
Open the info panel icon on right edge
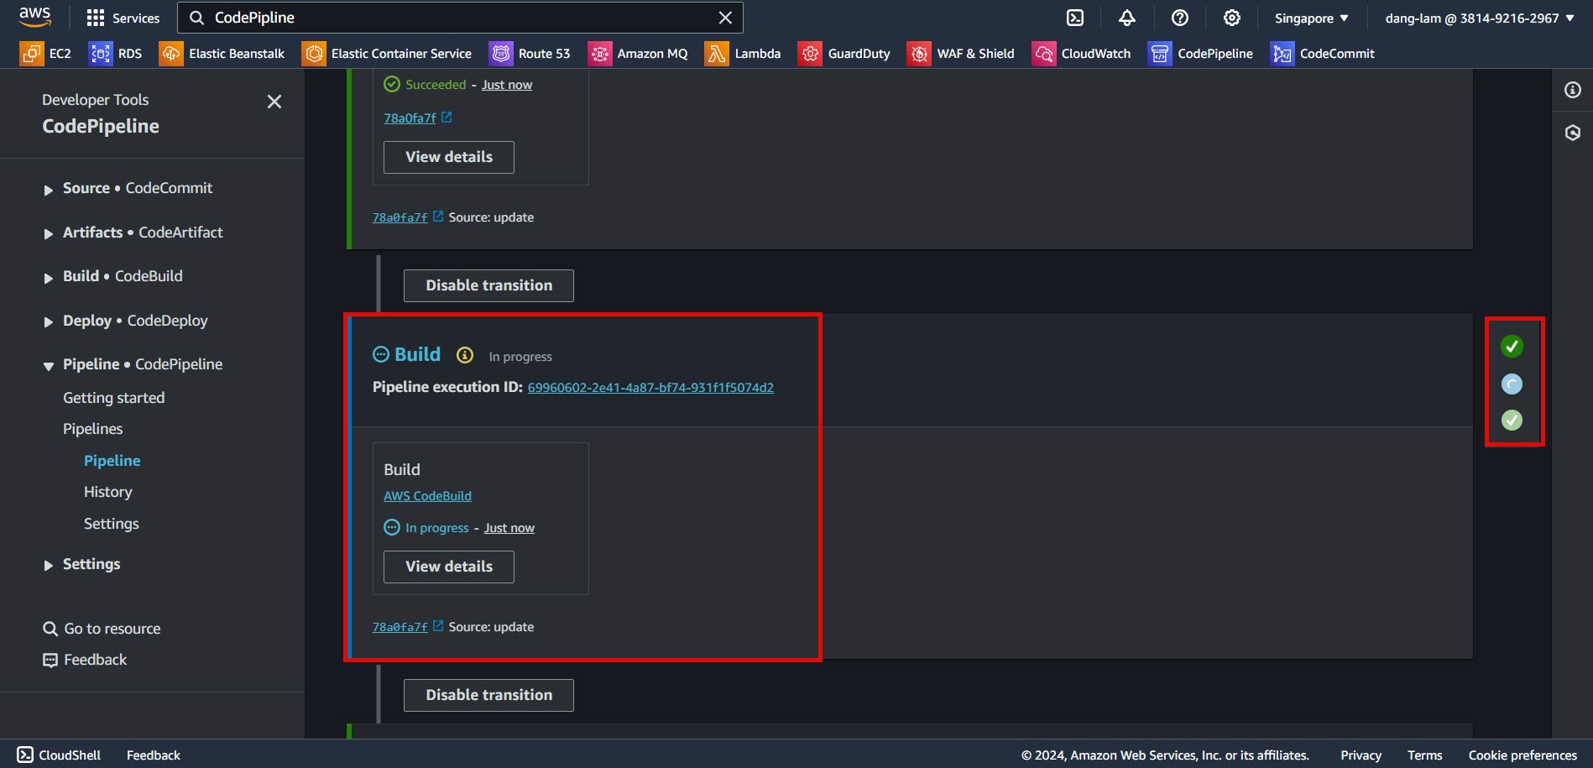[1573, 90]
